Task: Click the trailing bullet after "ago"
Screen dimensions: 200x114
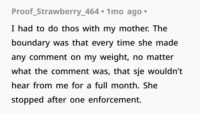Action: tap(145, 12)
